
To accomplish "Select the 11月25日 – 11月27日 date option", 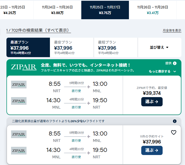I will [105, 10].
